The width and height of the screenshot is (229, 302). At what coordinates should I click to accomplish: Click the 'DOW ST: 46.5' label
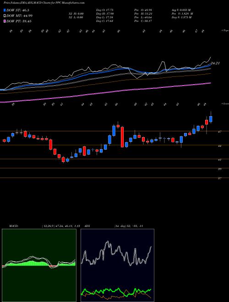coord(18,10)
